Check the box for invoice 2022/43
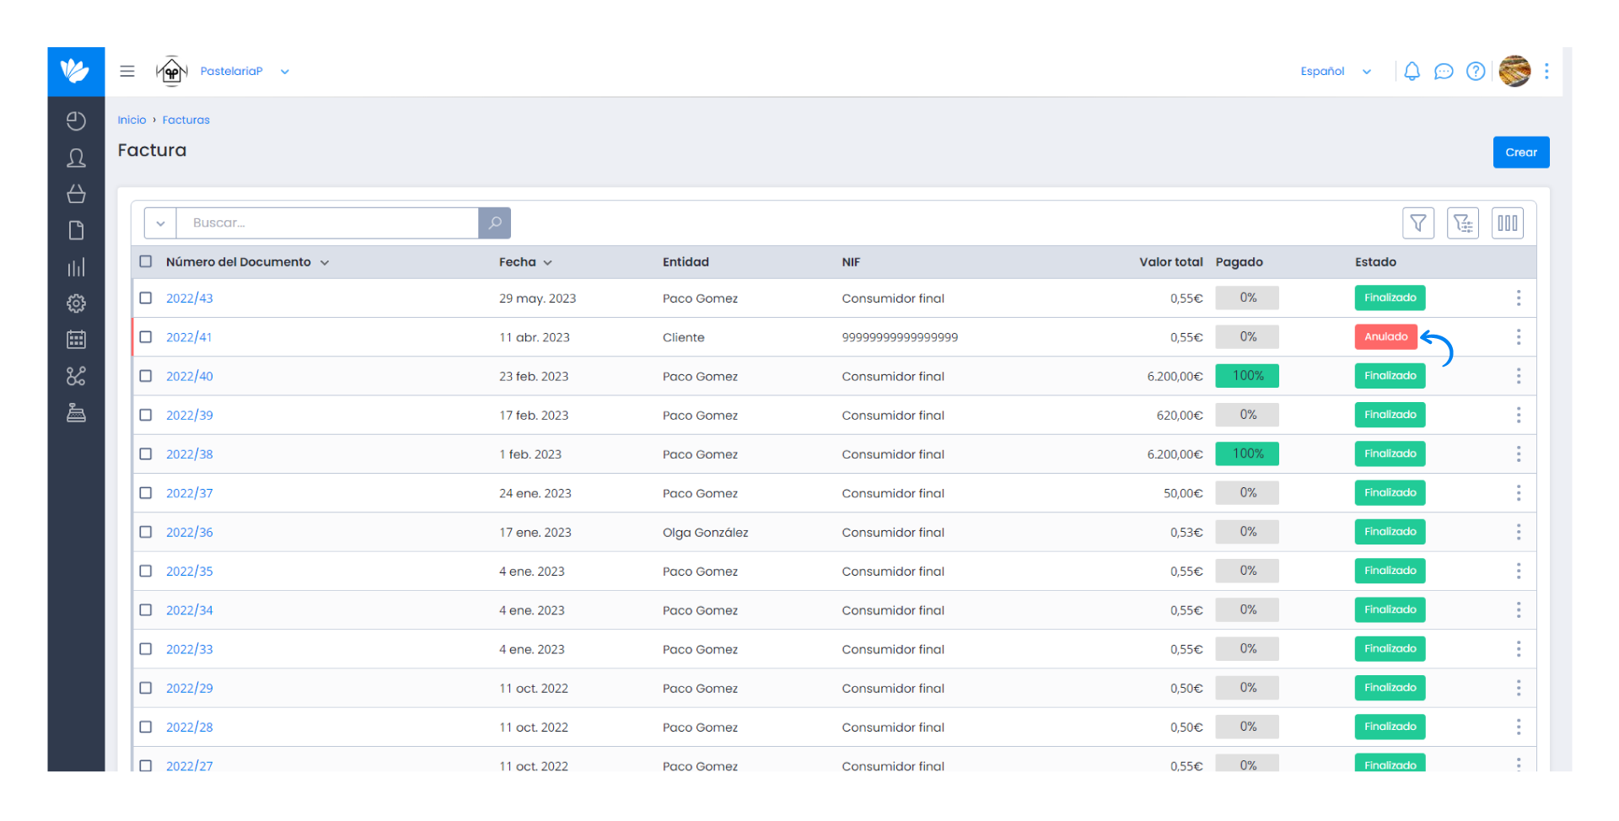This screenshot has height=821, width=1619. point(146,298)
